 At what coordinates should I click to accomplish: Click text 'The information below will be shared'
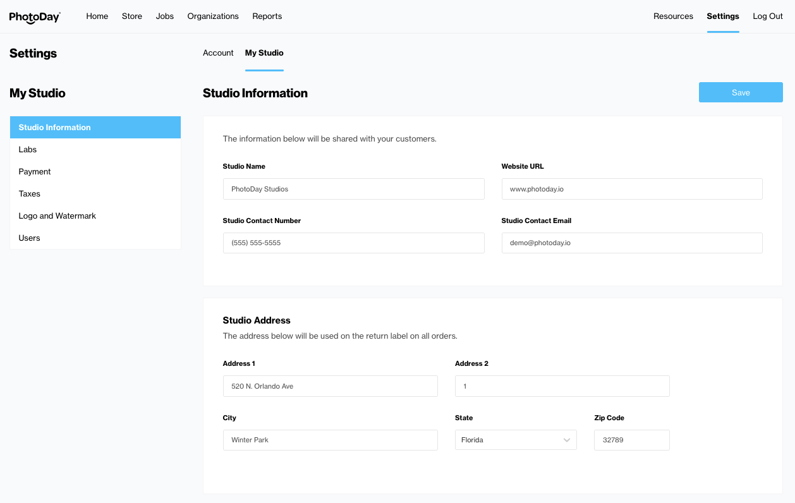(329, 138)
